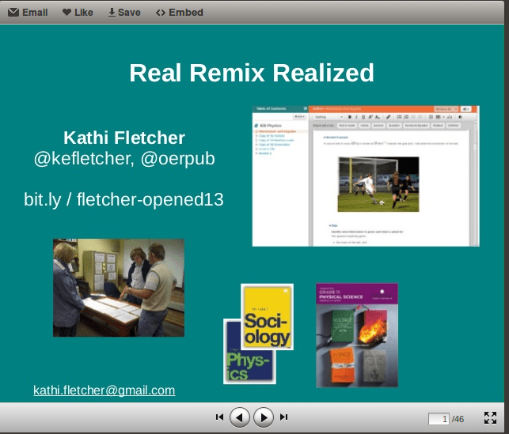Click the Email envelope button
Image resolution: width=509 pixels, height=434 pixels.
click(28, 12)
